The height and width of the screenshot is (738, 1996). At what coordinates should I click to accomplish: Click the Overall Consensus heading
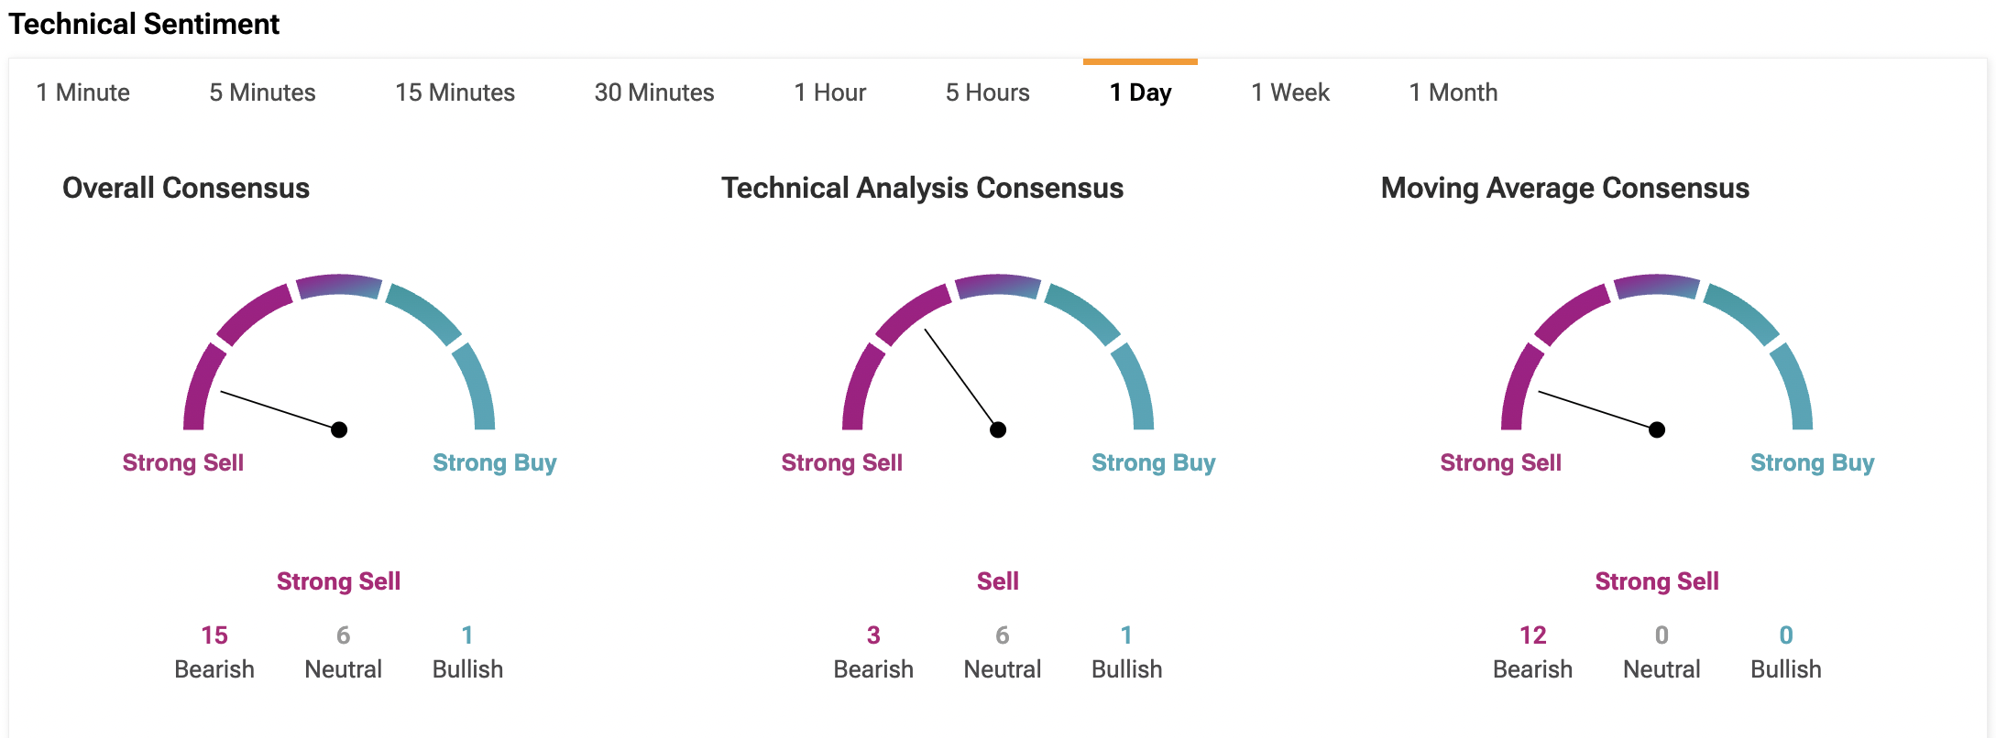(x=186, y=188)
